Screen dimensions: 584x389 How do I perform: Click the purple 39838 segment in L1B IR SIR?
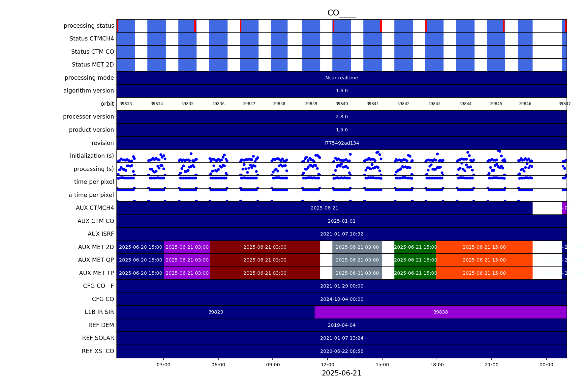pyautogui.click(x=440, y=312)
